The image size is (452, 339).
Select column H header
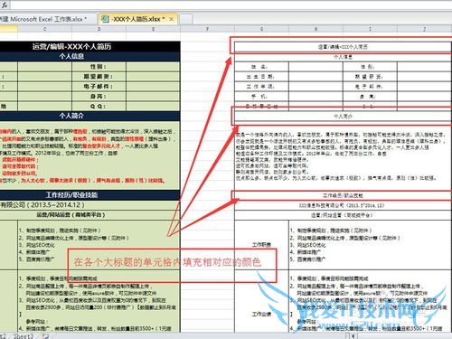pyautogui.click(x=315, y=29)
